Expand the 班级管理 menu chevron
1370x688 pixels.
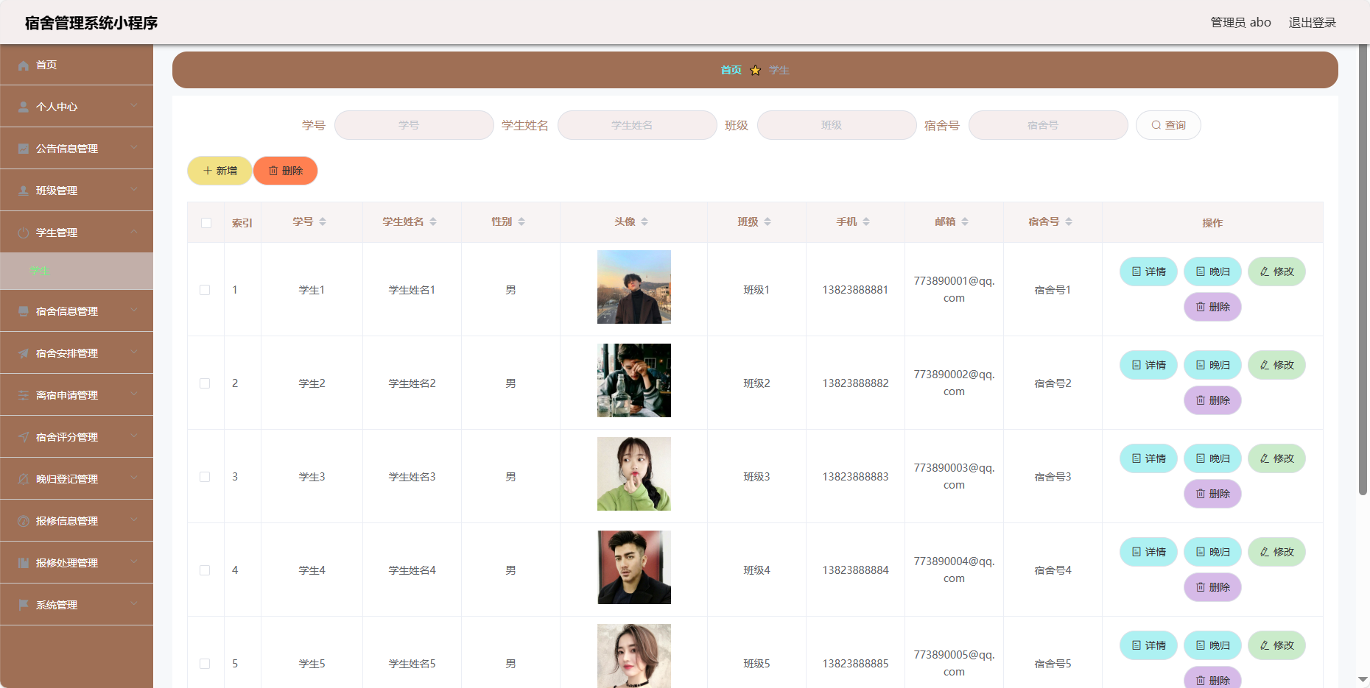click(x=134, y=190)
